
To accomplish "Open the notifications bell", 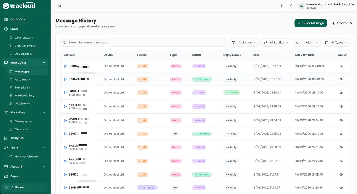I will coord(291,6).
